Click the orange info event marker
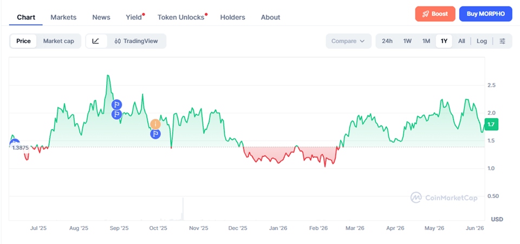The height and width of the screenshot is (244, 520). [155, 124]
